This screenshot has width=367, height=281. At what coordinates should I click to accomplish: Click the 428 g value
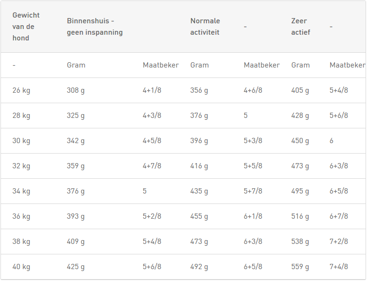300,116
